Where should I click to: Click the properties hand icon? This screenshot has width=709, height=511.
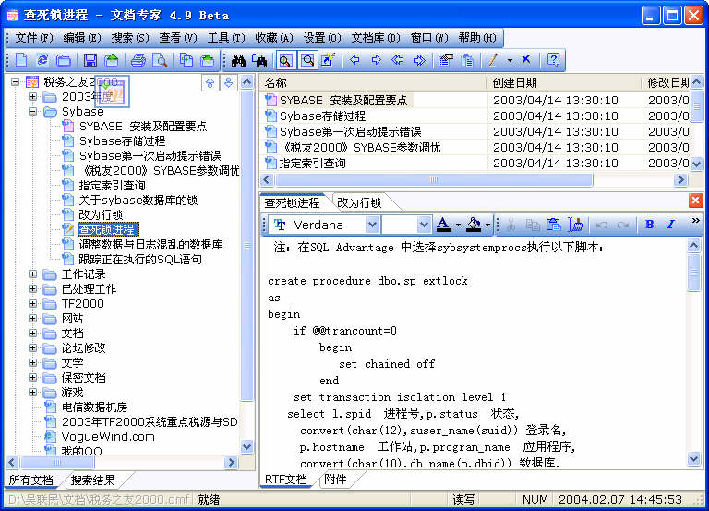446,60
